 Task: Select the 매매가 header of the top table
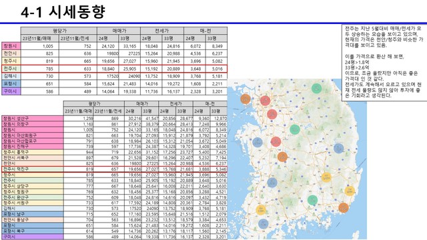(x=119, y=31)
